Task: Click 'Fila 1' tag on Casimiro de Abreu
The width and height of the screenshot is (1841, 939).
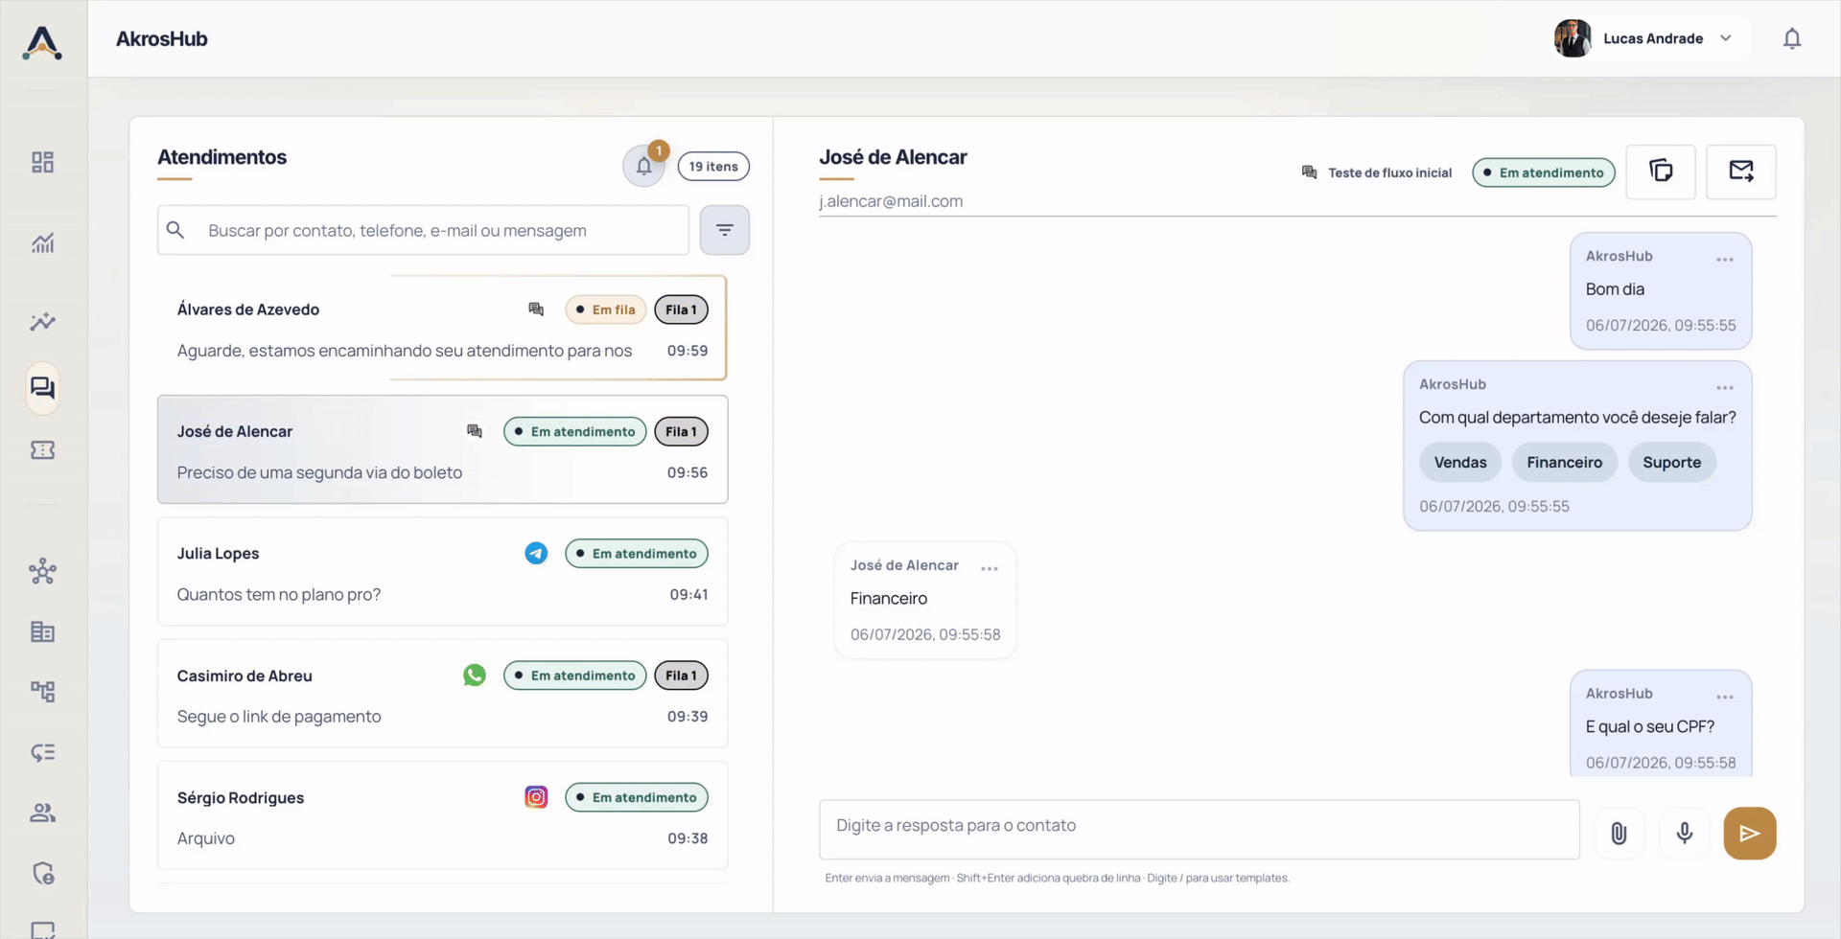Action: 681,676
